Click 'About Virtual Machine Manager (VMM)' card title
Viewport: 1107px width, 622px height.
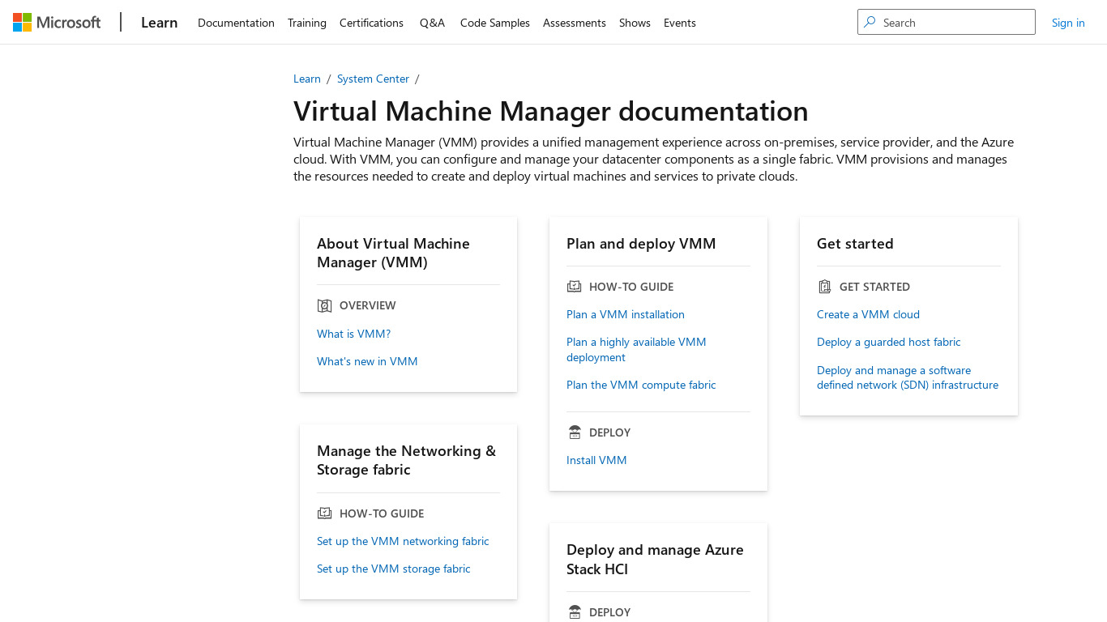tap(393, 253)
